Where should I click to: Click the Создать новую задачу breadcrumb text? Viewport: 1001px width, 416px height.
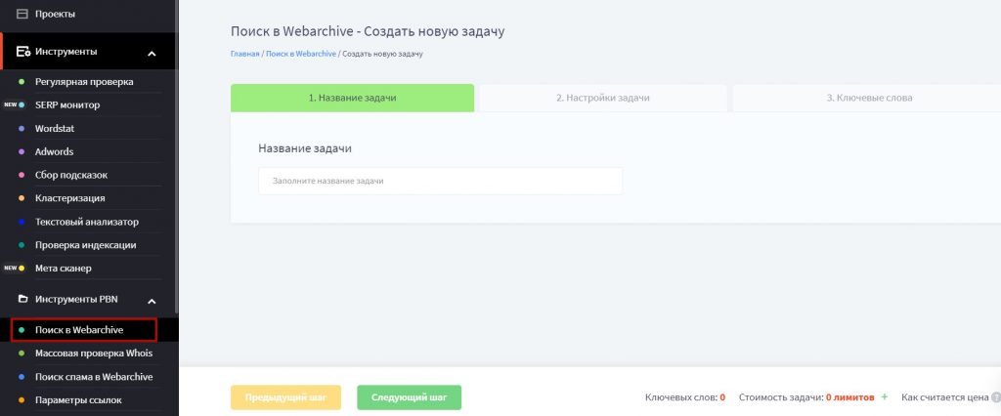click(x=382, y=54)
